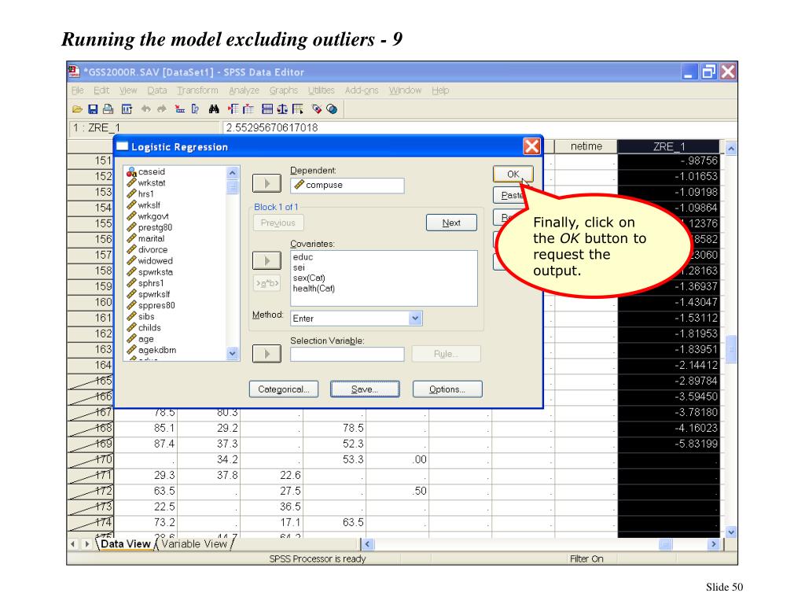This screenshot has width=805, height=604.
Task: Open the Transform menu
Action: 197,90
